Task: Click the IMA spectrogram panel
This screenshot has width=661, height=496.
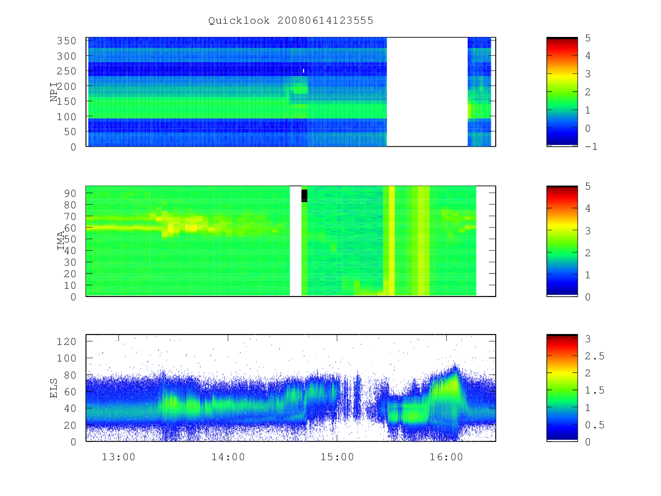Action: [291, 241]
